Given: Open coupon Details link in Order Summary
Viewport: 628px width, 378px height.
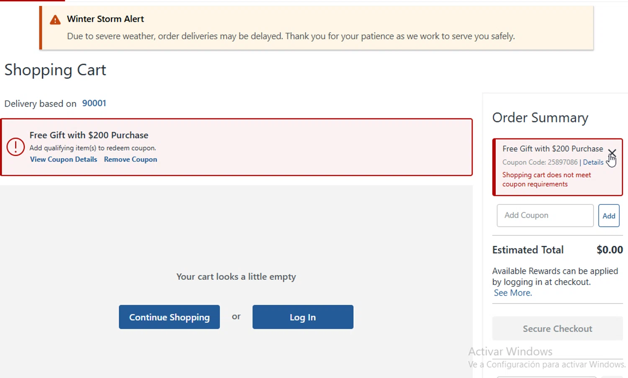Looking at the screenshot, I should (593, 162).
